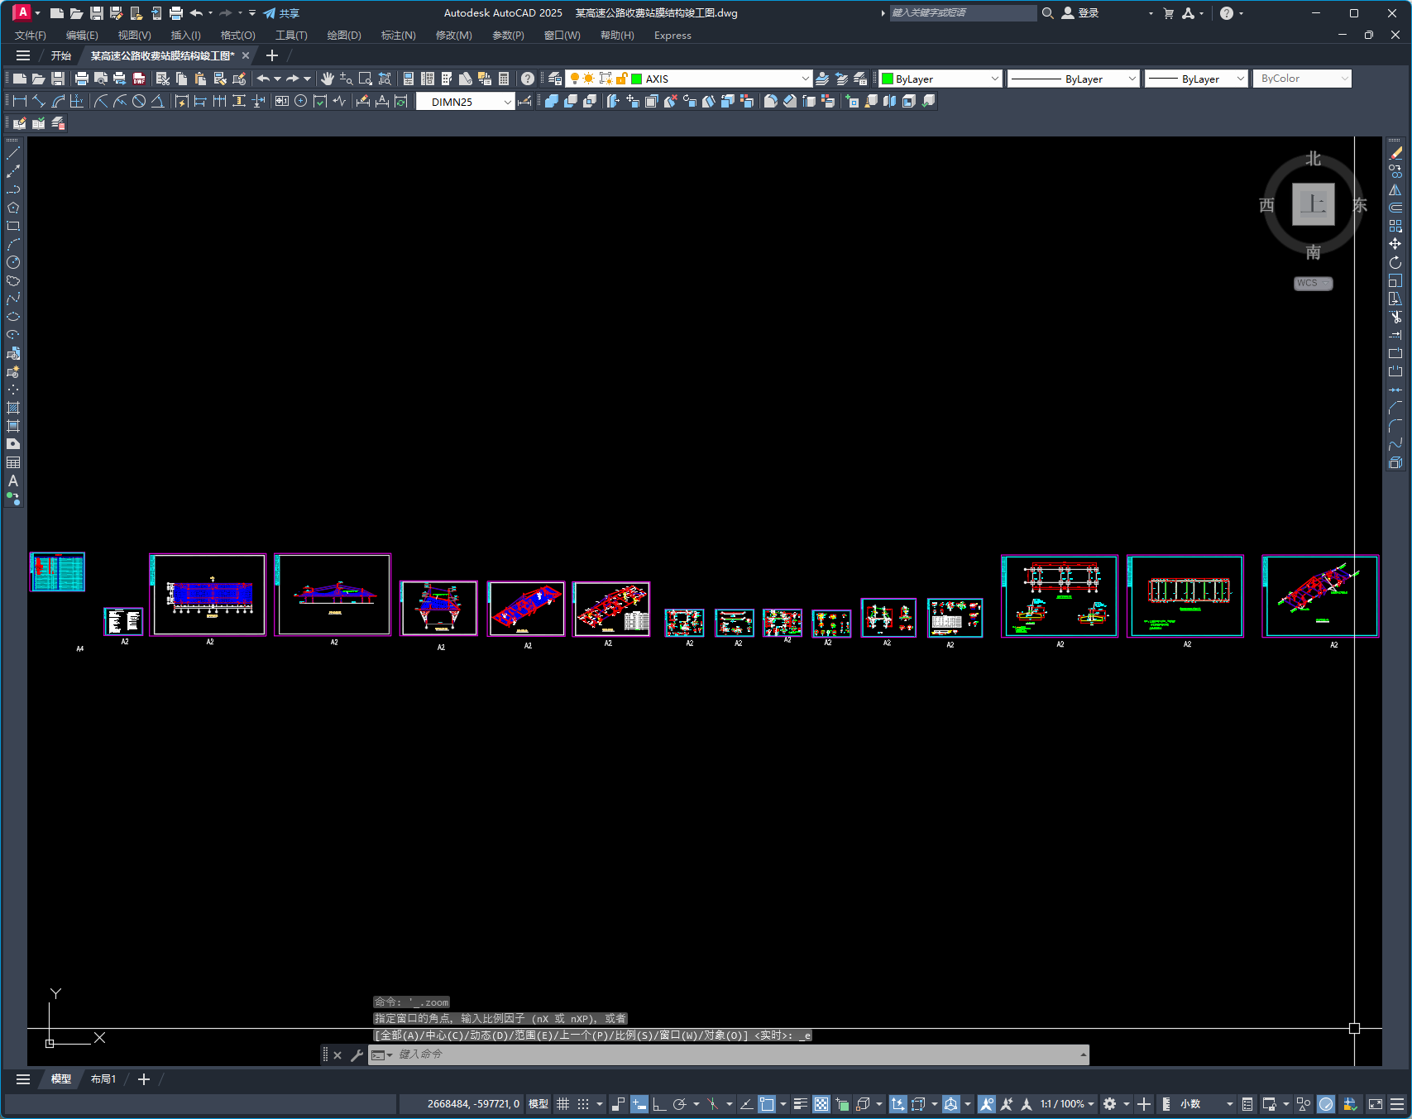The height and width of the screenshot is (1119, 1412).
Task: Toggle the drawing grid display
Action: tap(563, 1104)
